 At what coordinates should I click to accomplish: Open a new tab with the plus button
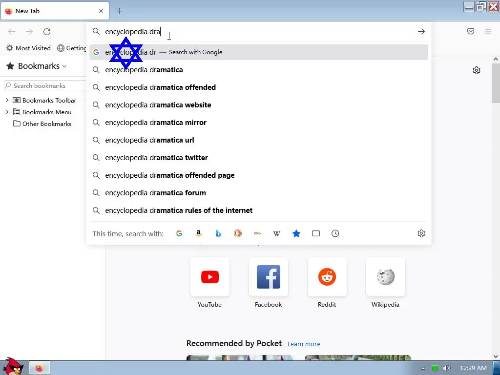119,11
